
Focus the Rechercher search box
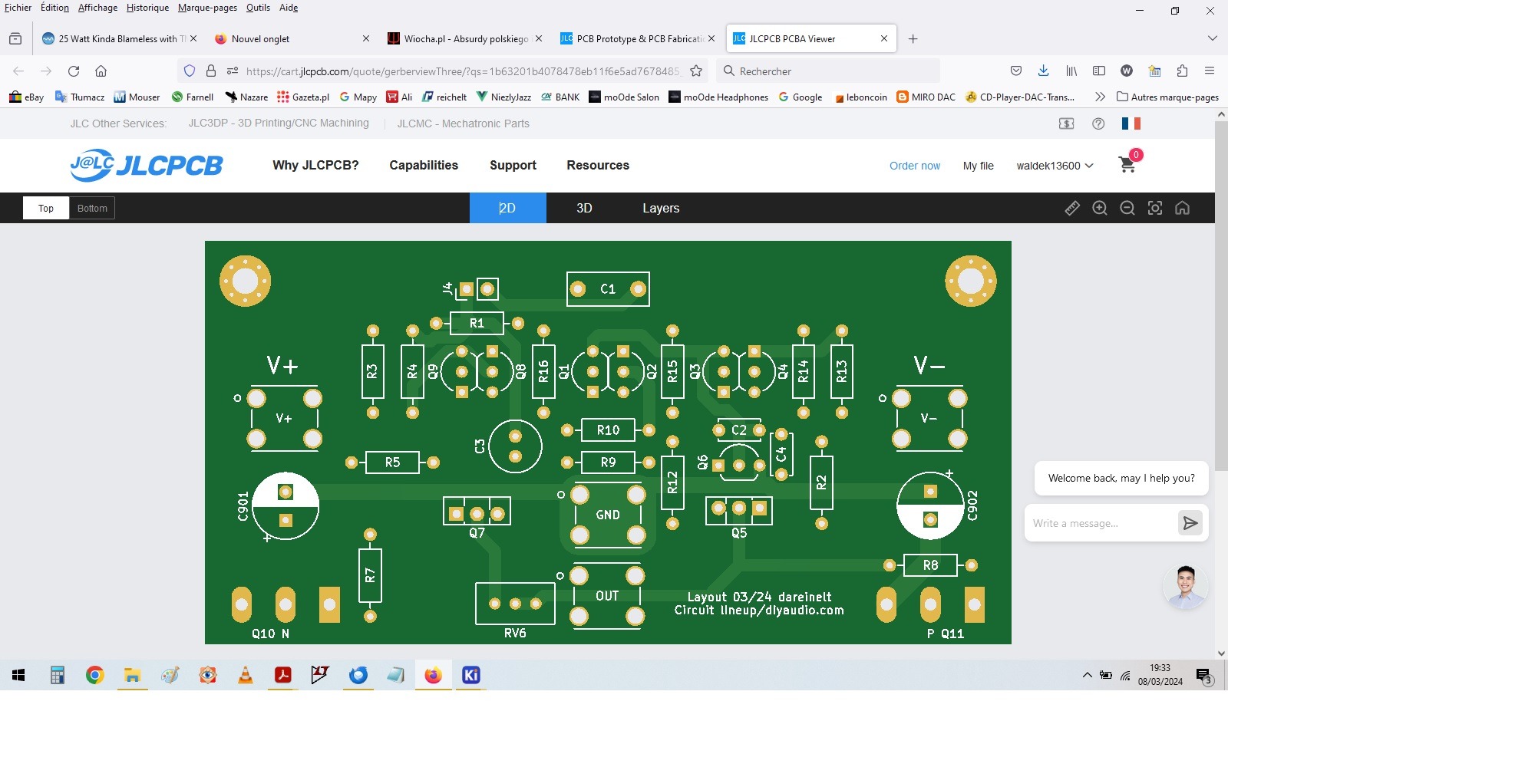828,71
